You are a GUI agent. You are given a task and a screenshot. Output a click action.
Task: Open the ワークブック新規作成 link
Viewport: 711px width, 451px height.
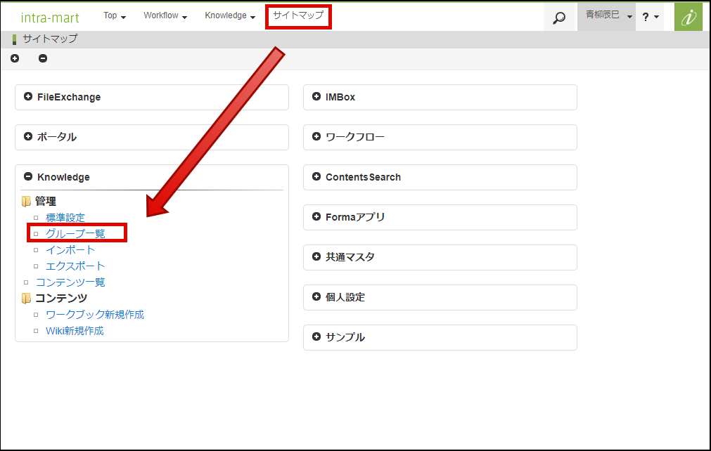click(95, 315)
